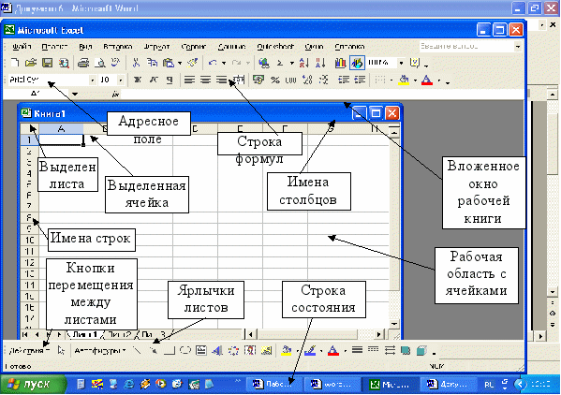The height and width of the screenshot is (395, 561).
Task: Insert WordArt from drawing toolbar
Action: [217, 350]
